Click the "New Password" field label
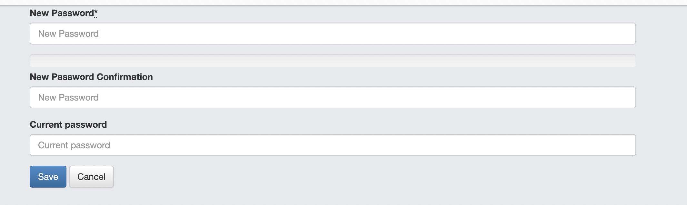The image size is (687, 205). coord(61,13)
